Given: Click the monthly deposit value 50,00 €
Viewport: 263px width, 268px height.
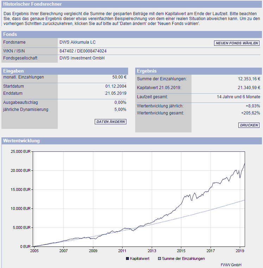Looking at the screenshot, I should coord(119,77).
